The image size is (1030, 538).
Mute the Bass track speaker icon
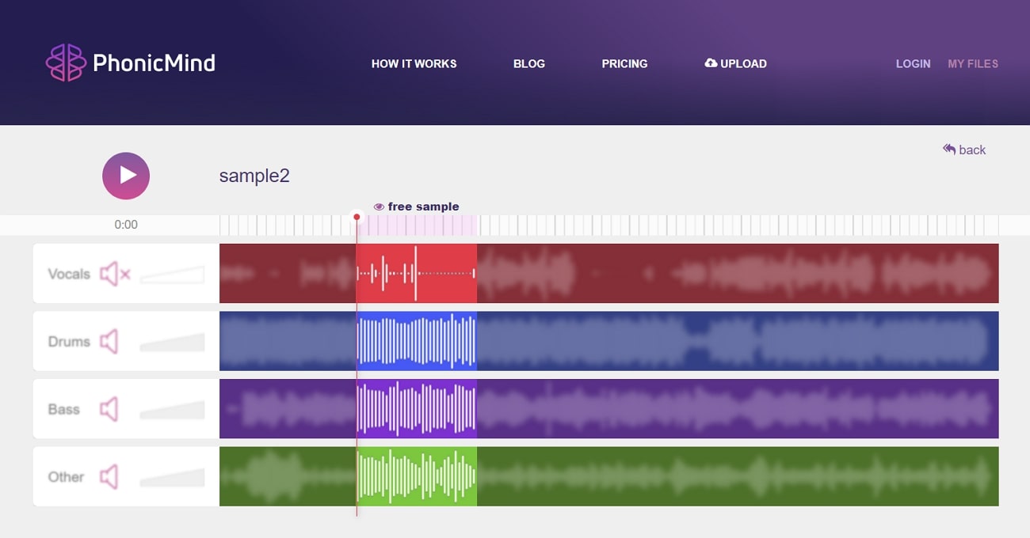[x=109, y=409]
